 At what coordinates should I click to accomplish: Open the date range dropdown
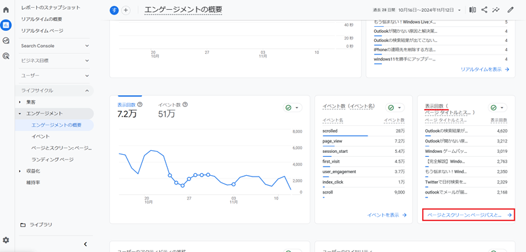coord(418,10)
